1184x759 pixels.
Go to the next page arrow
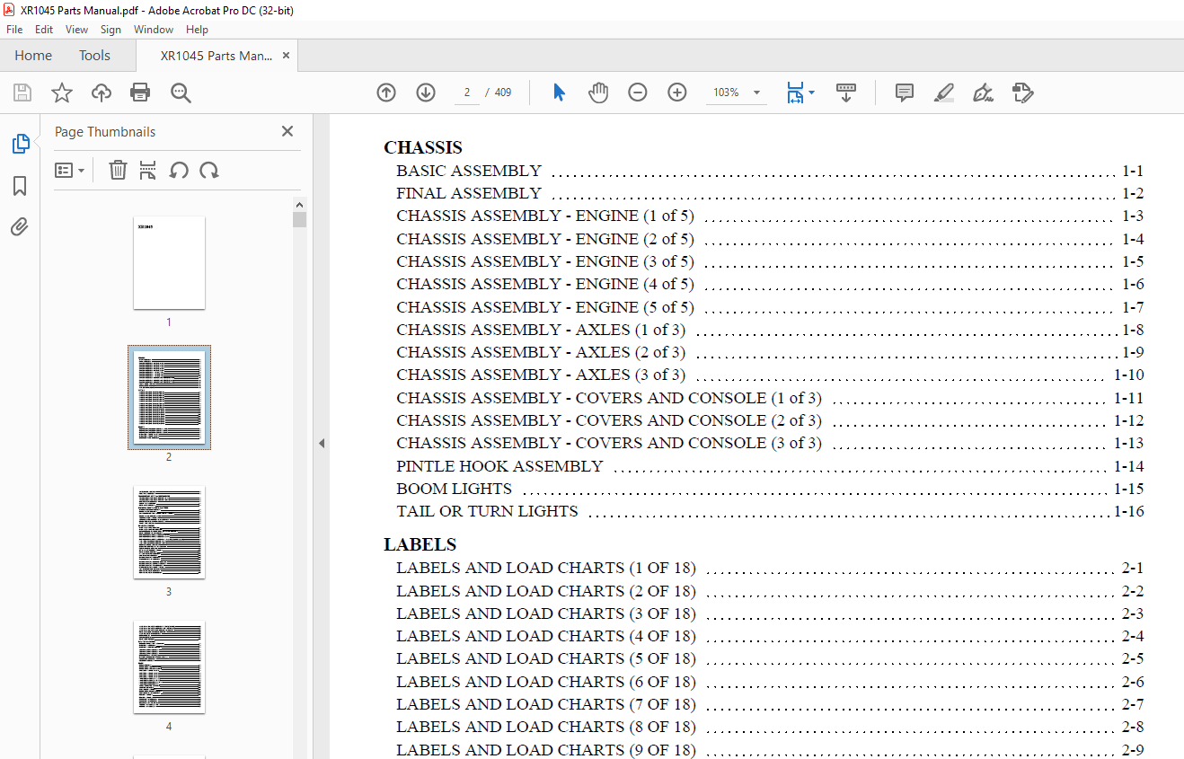pos(426,93)
